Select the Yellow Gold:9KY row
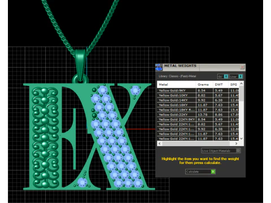The width and height of the screenshot is (271, 203). coord(198,90)
